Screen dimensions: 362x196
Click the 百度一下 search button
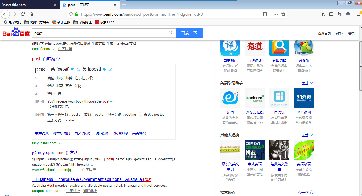[189, 33]
